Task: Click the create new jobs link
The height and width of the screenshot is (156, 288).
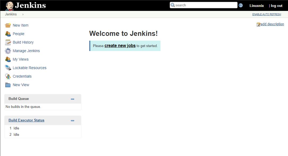Action: click(x=120, y=46)
